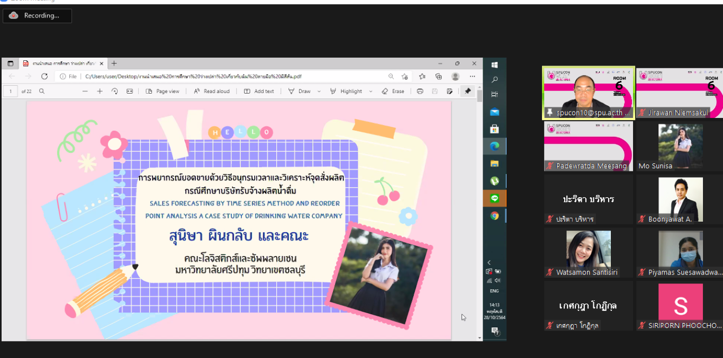Select Mo Sunisa's video tile
This screenshot has height=358, width=723.
pyautogui.click(x=680, y=146)
